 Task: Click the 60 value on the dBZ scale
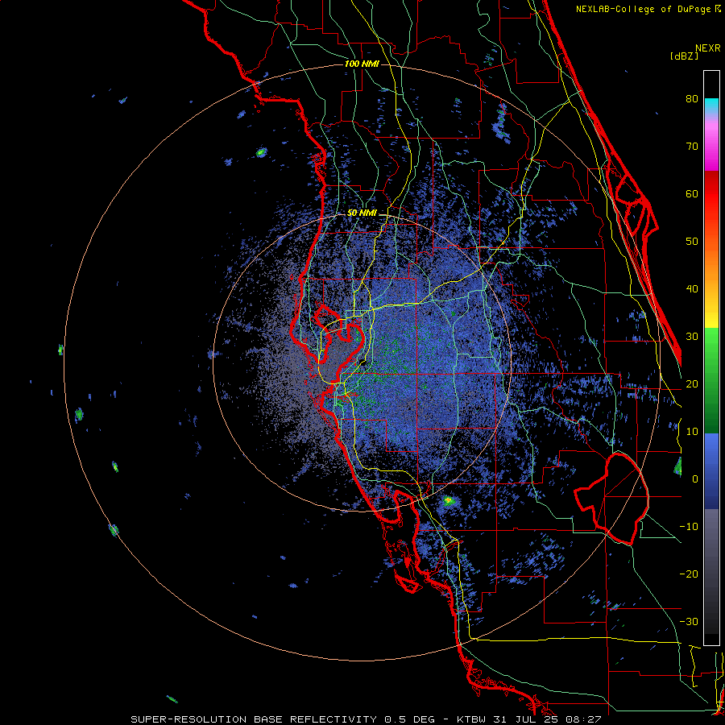tap(692, 193)
